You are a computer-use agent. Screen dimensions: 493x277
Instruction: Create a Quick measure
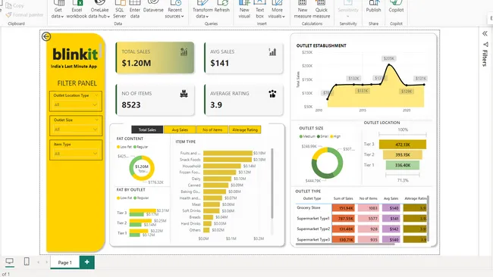[321, 9]
